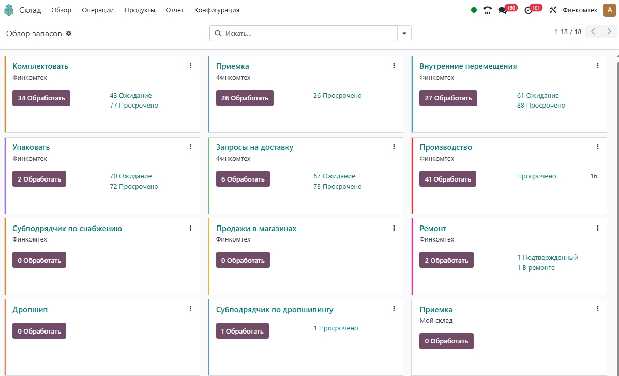The height and width of the screenshot is (376, 619).
Task: Click the Склад app logo icon
Action: coord(9,10)
